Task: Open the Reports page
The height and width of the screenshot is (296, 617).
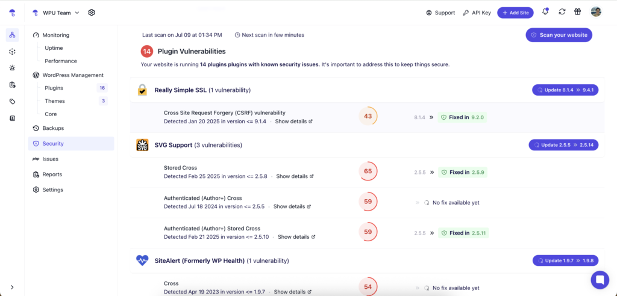Action: point(47,174)
